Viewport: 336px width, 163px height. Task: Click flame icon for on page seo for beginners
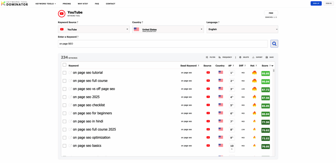tap(254, 113)
